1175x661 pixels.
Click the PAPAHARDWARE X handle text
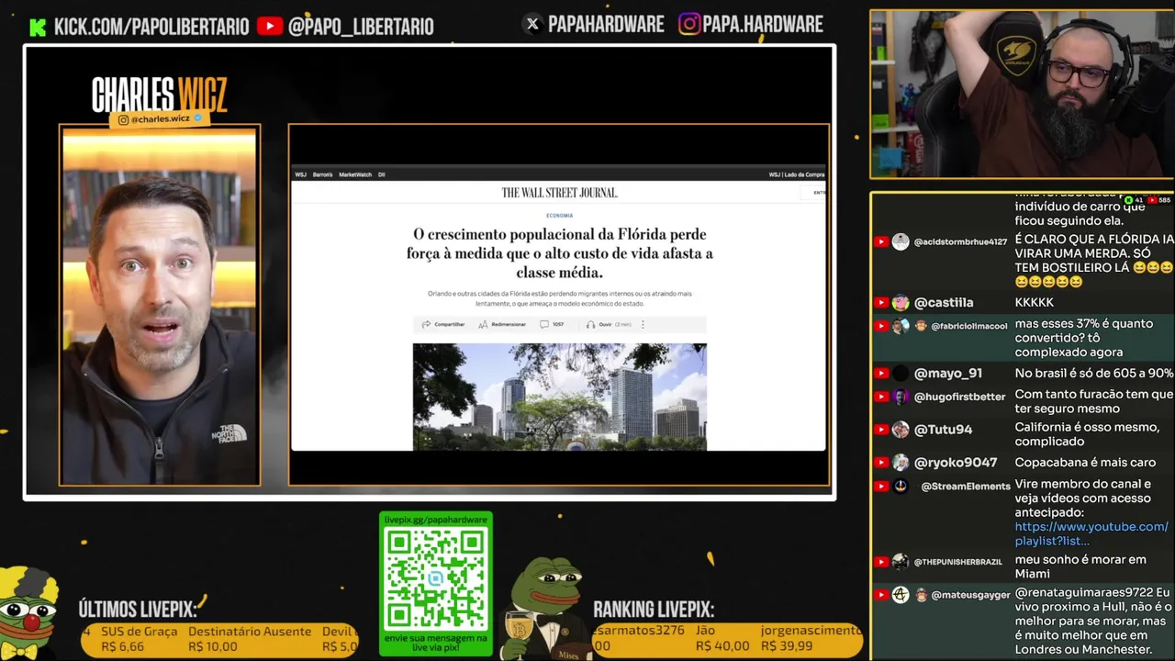[606, 25]
